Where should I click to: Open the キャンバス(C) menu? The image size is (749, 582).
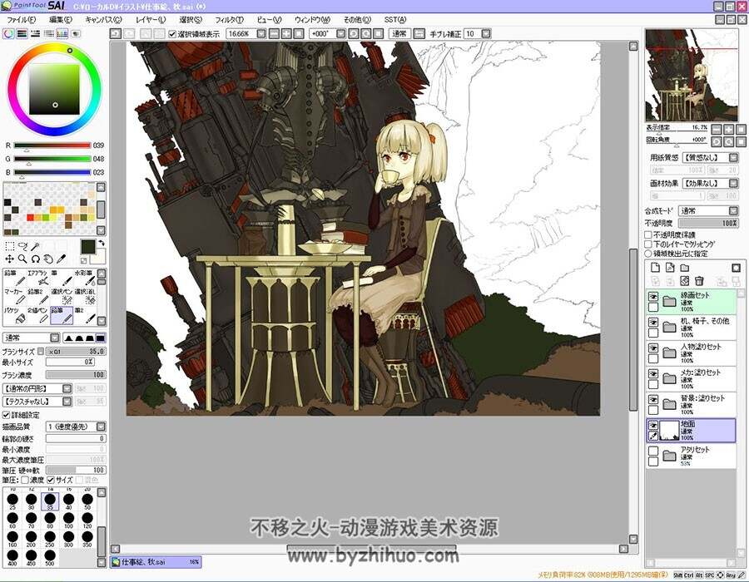104,20
